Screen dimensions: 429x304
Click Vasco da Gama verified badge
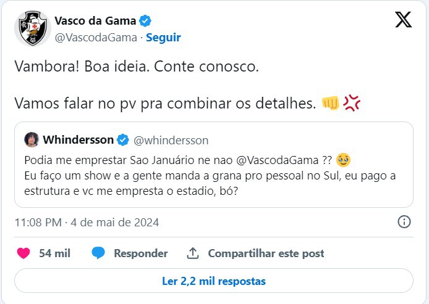[145, 21]
